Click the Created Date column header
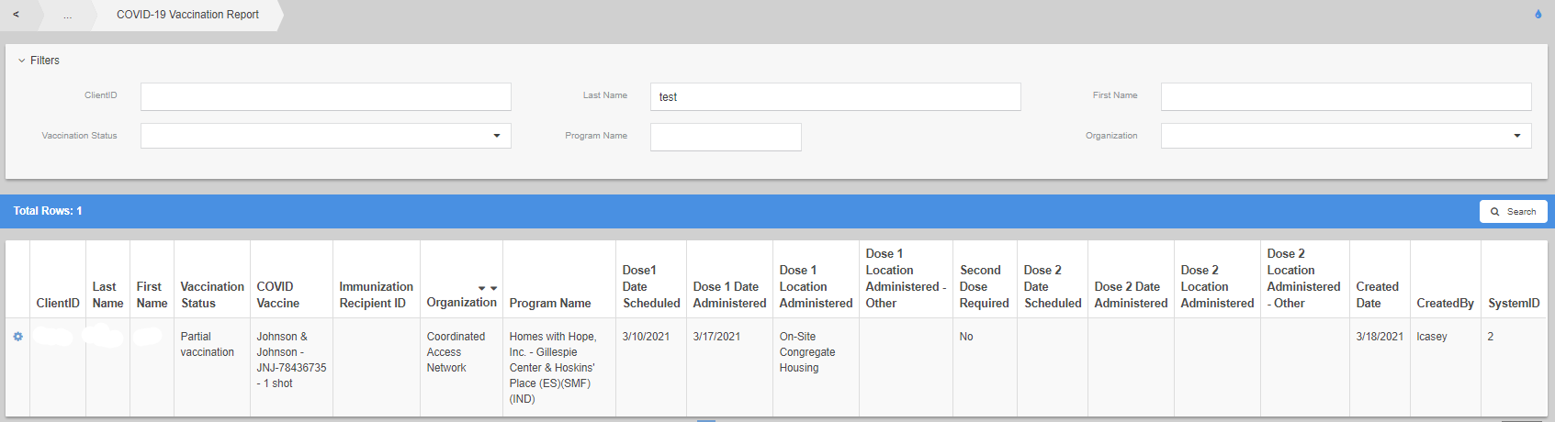Viewport: 1555px width, 422px height. click(x=1377, y=294)
